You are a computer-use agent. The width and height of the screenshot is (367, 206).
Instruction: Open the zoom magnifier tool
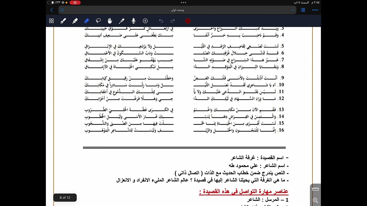pyautogui.click(x=315, y=200)
